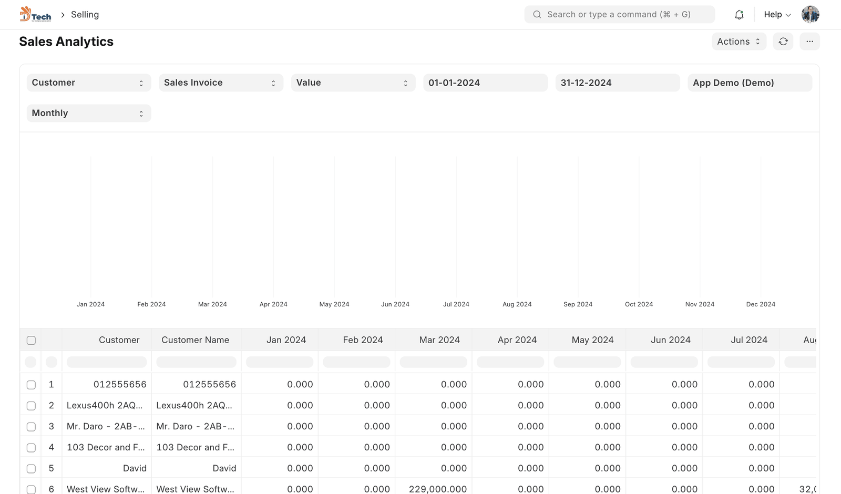The width and height of the screenshot is (841, 494).
Task: Change the Monthly range dropdown
Action: tap(88, 114)
